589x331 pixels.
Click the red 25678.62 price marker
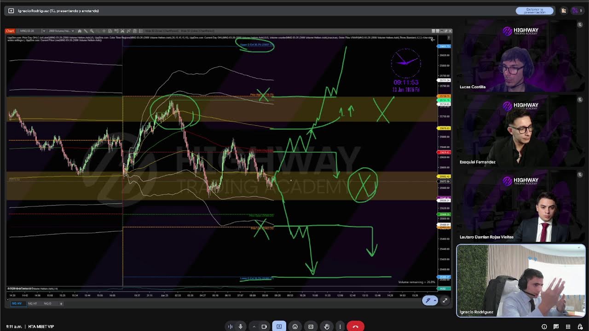pos(445,152)
